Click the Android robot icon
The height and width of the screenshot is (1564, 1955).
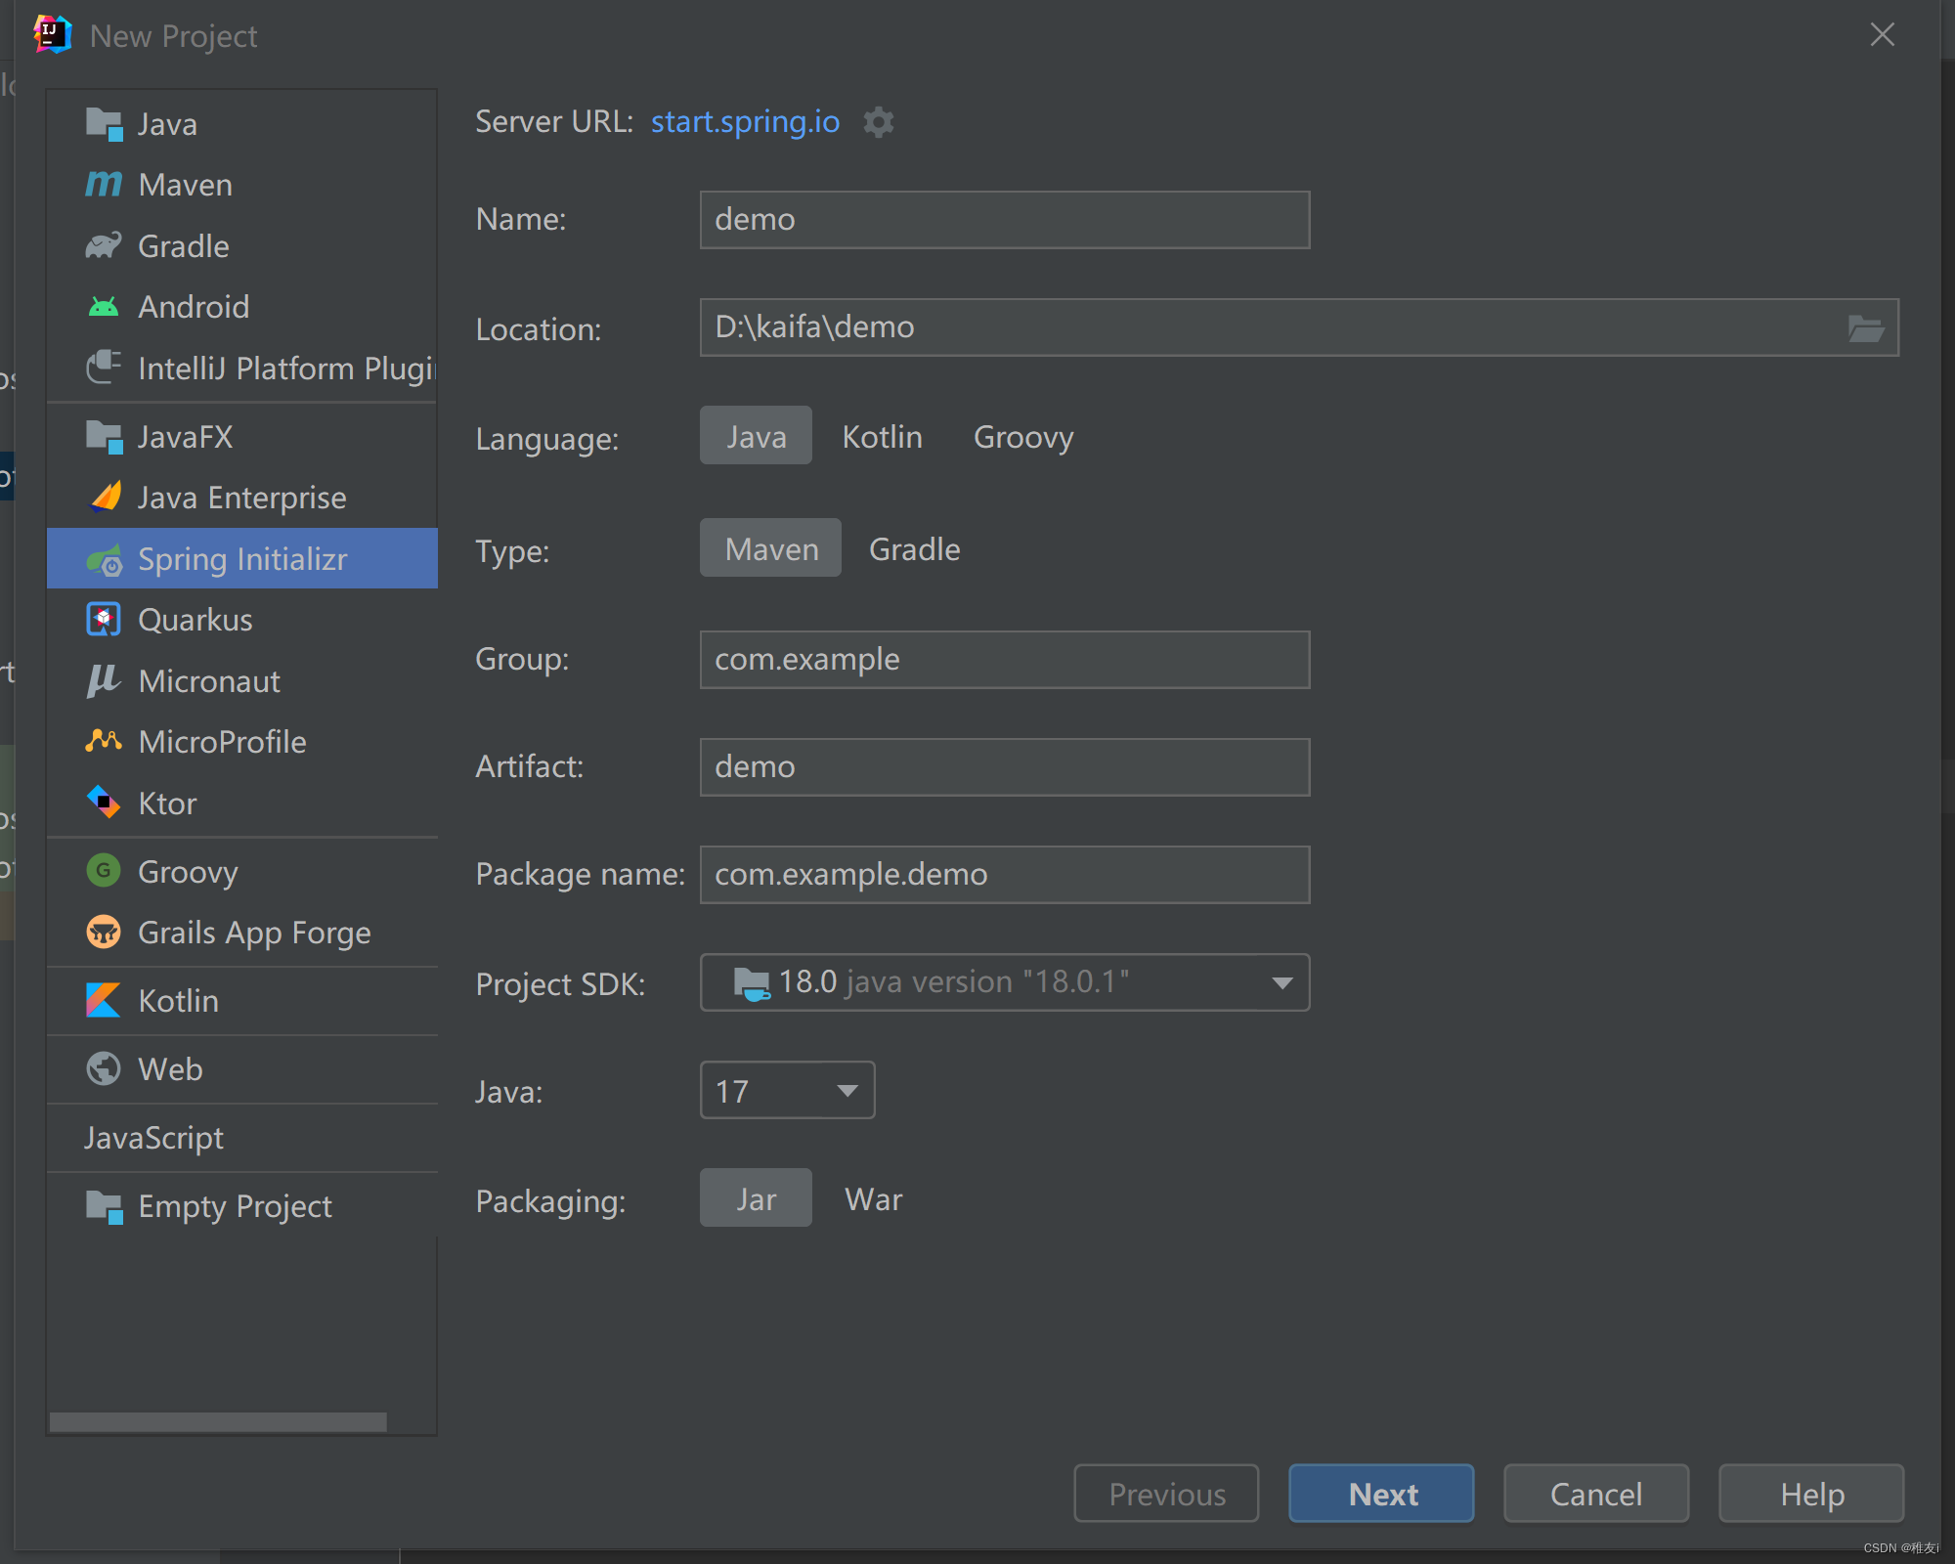click(x=104, y=307)
